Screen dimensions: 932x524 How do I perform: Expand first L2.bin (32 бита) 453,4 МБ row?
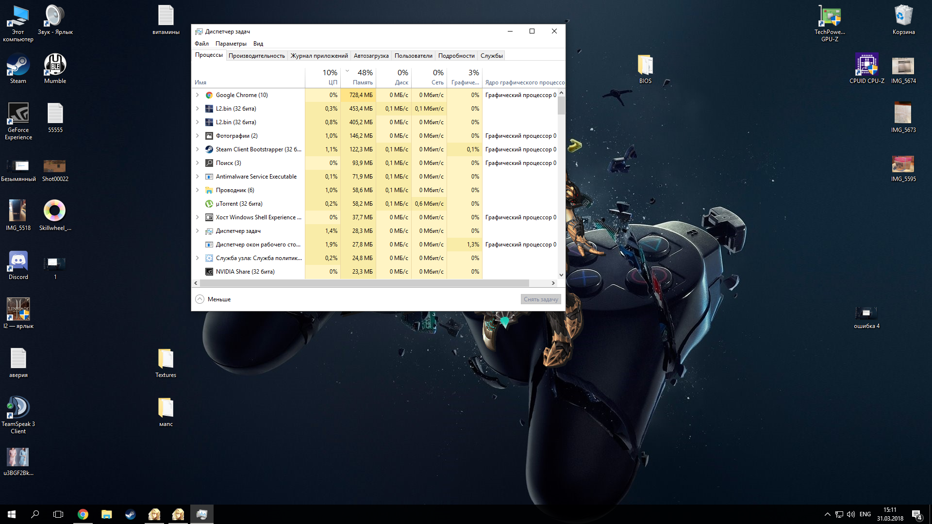[198, 109]
